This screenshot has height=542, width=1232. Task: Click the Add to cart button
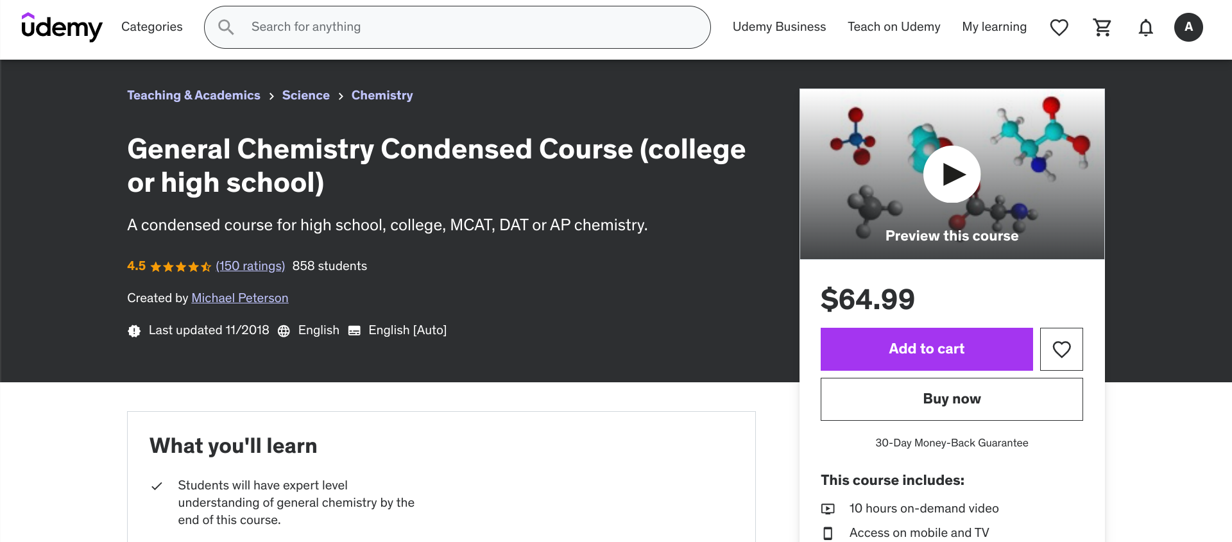tap(926, 349)
